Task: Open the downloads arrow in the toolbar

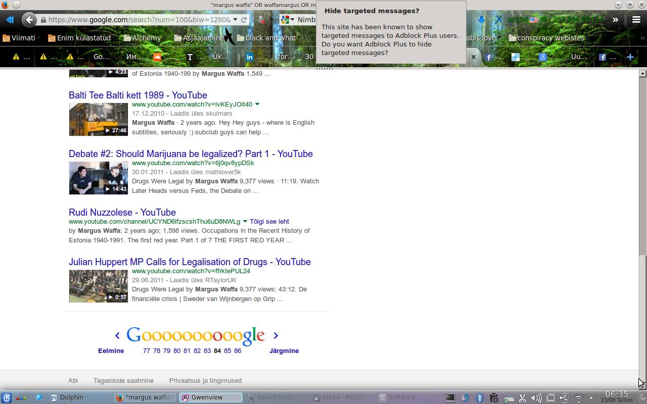Action: tap(481, 20)
